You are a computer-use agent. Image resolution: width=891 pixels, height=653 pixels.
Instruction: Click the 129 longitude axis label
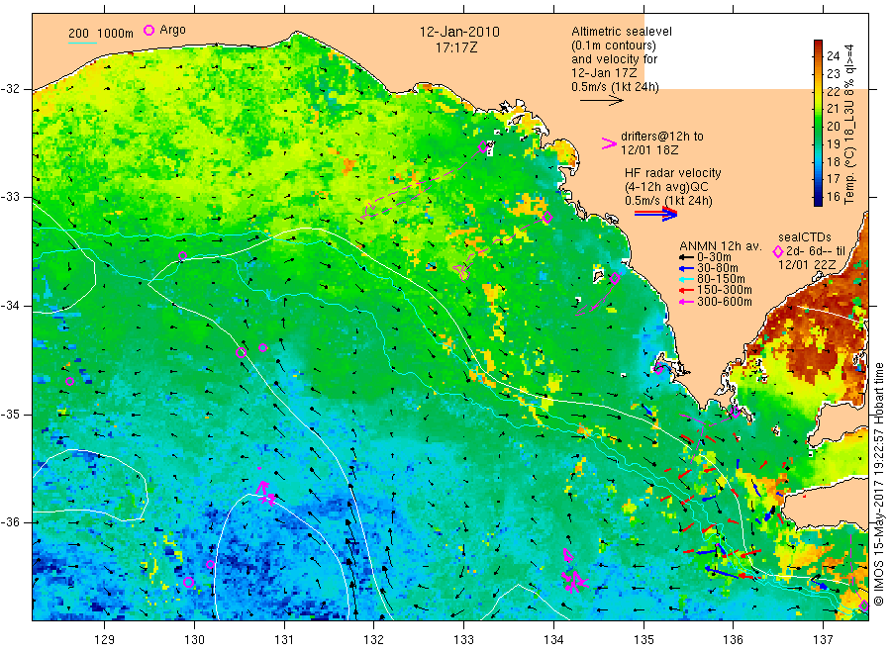tap(105, 639)
